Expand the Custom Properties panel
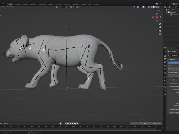 [173, 113]
